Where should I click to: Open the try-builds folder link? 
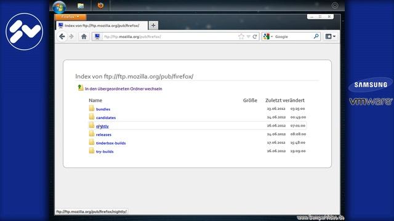(105, 152)
